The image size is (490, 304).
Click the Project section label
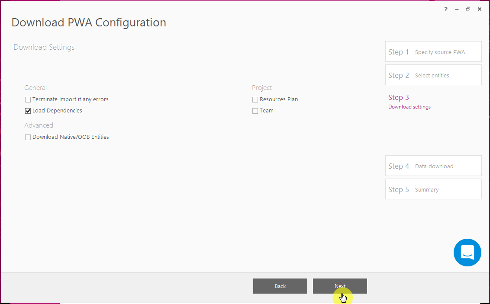[x=262, y=88]
